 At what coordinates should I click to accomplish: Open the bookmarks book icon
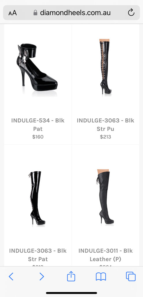click(x=101, y=277)
